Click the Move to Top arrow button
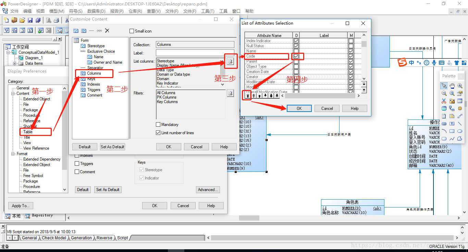This screenshot has width=468, height=252. click(248, 96)
